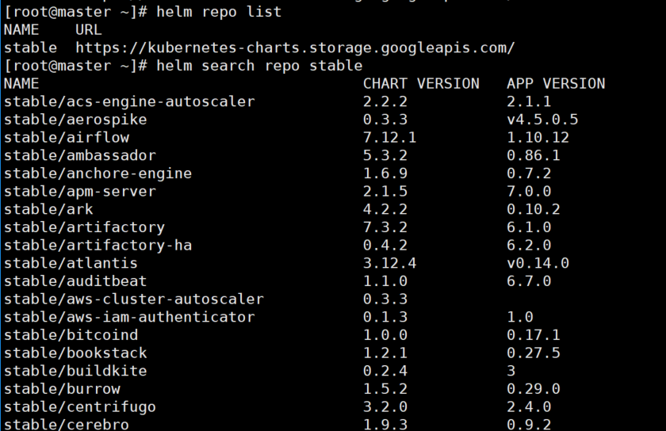The height and width of the screenshot is (431, 666).
Task: Select stable/burrow chart name
Action: (62, 389)
